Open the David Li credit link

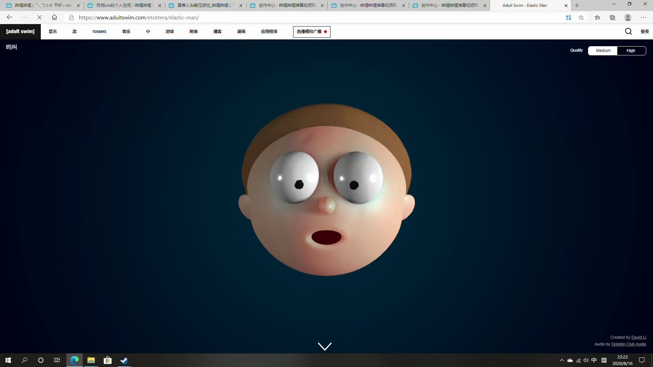click(x=639, y=337)
